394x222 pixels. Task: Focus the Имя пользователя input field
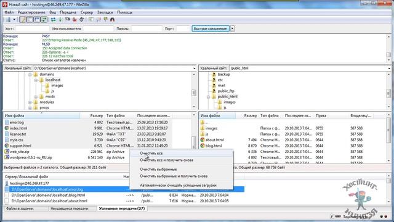[x=98, y=29]
